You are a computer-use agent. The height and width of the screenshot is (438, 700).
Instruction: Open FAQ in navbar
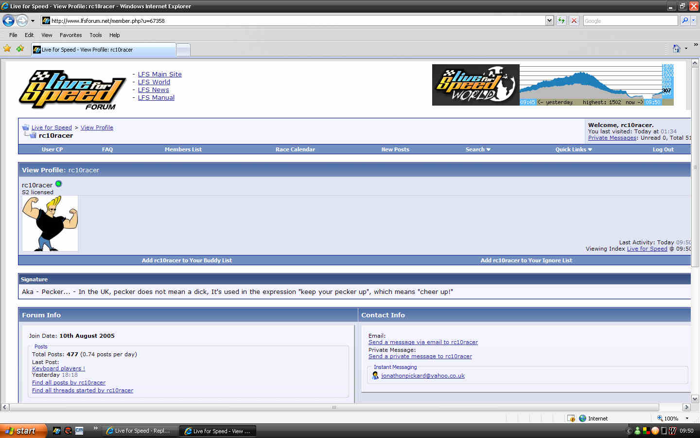click(107, 149)
